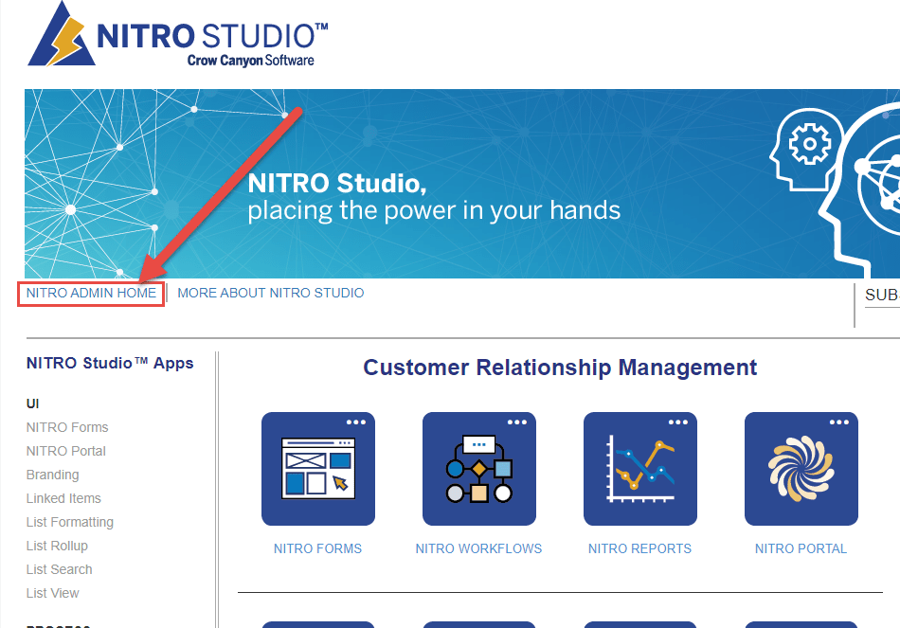Image resolution: width=900 pixels, height=628 pixels.
Task: Click the NITRO FORMS caption link
Action: pos(317,548)
